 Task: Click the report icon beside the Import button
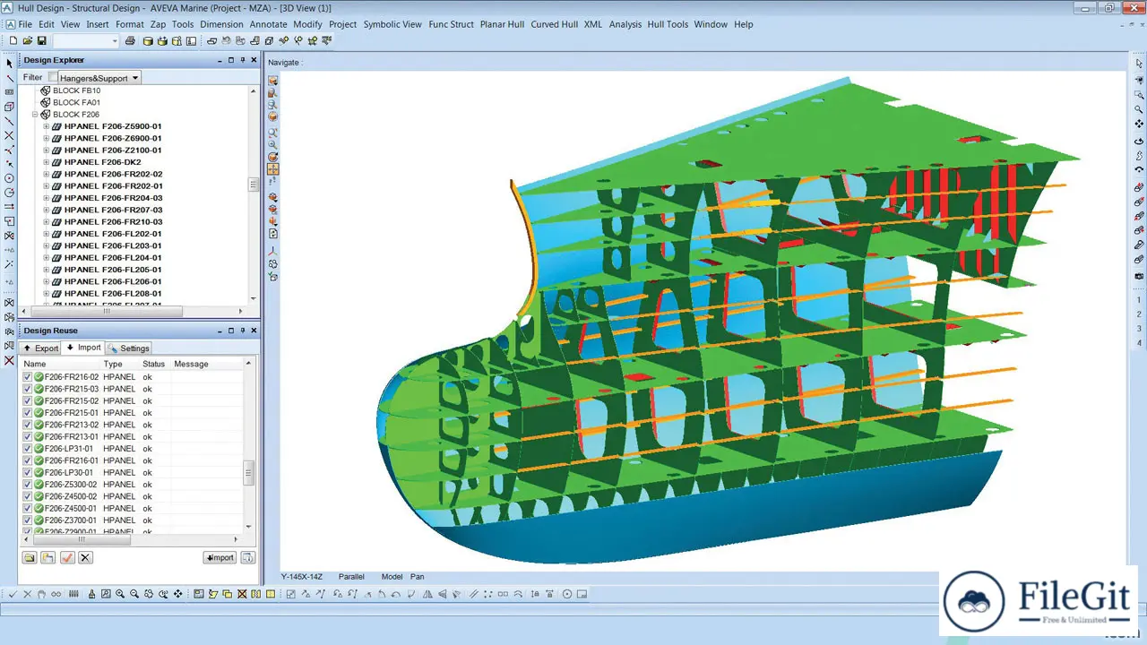pos(247,557)
